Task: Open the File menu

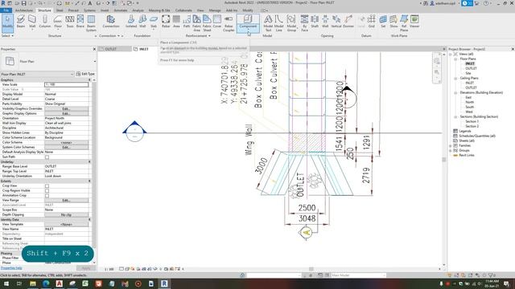Action: coord(6,10)
